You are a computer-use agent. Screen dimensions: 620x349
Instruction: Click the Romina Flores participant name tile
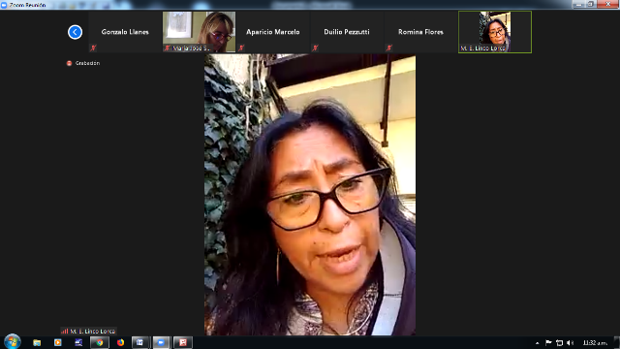click(420, 32)
